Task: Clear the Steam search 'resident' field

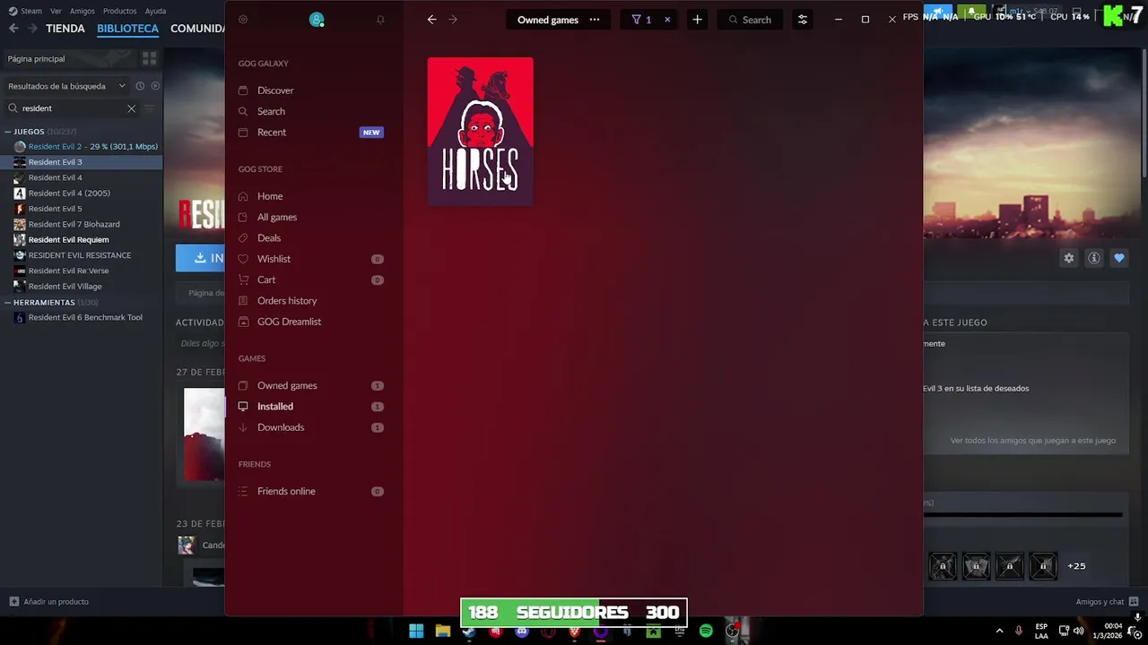Action: click(x=131, y=108)
